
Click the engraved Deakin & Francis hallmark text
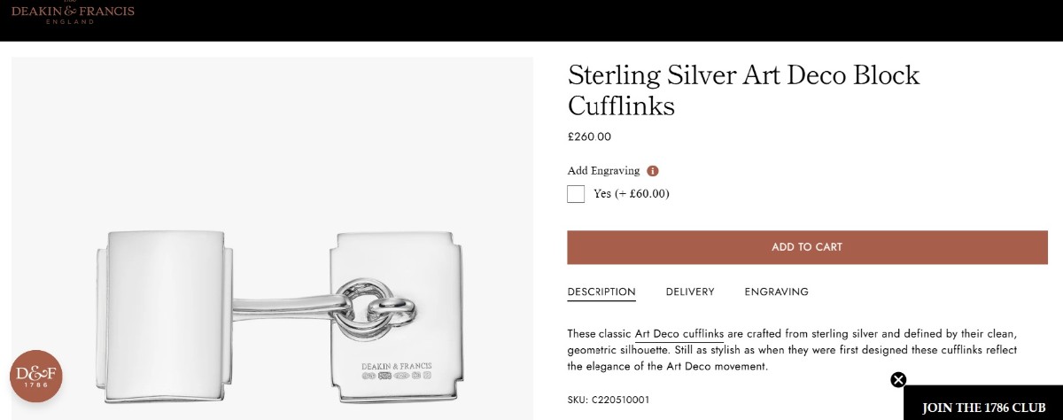[x=396, y=365]
